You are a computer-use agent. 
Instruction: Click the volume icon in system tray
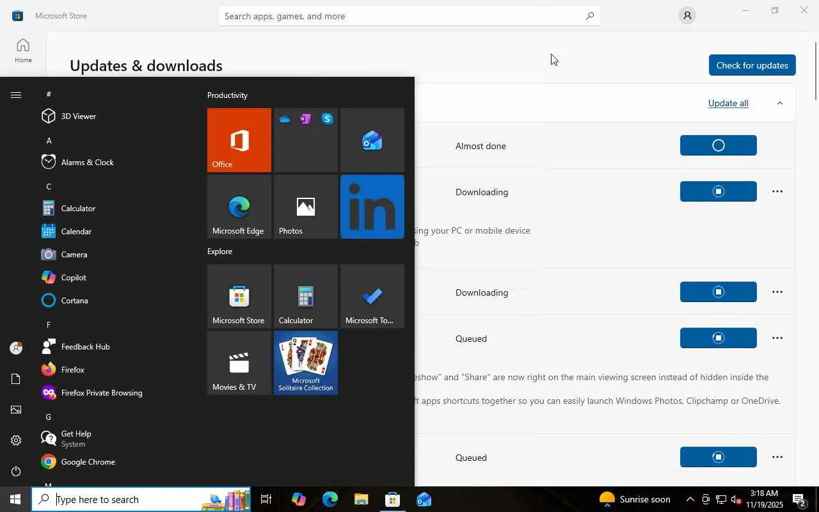(736, 499)
